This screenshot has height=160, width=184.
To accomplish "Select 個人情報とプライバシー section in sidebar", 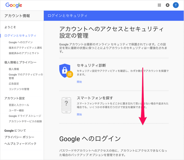I will click(x=20, y=62).
